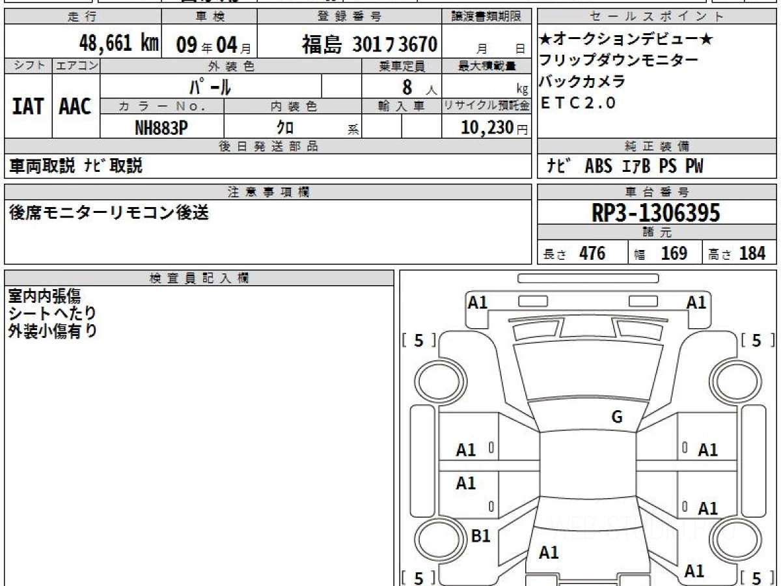Click the 最大積載量 header
This screenshot has width=781, height=586.
click(487, 66)
